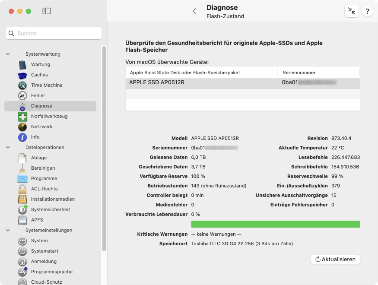Image resolution: width=378 pixels, height=285 pixels.
Task: Click the Reserveschwelle 99 % value
Action: tap(337, 176)
